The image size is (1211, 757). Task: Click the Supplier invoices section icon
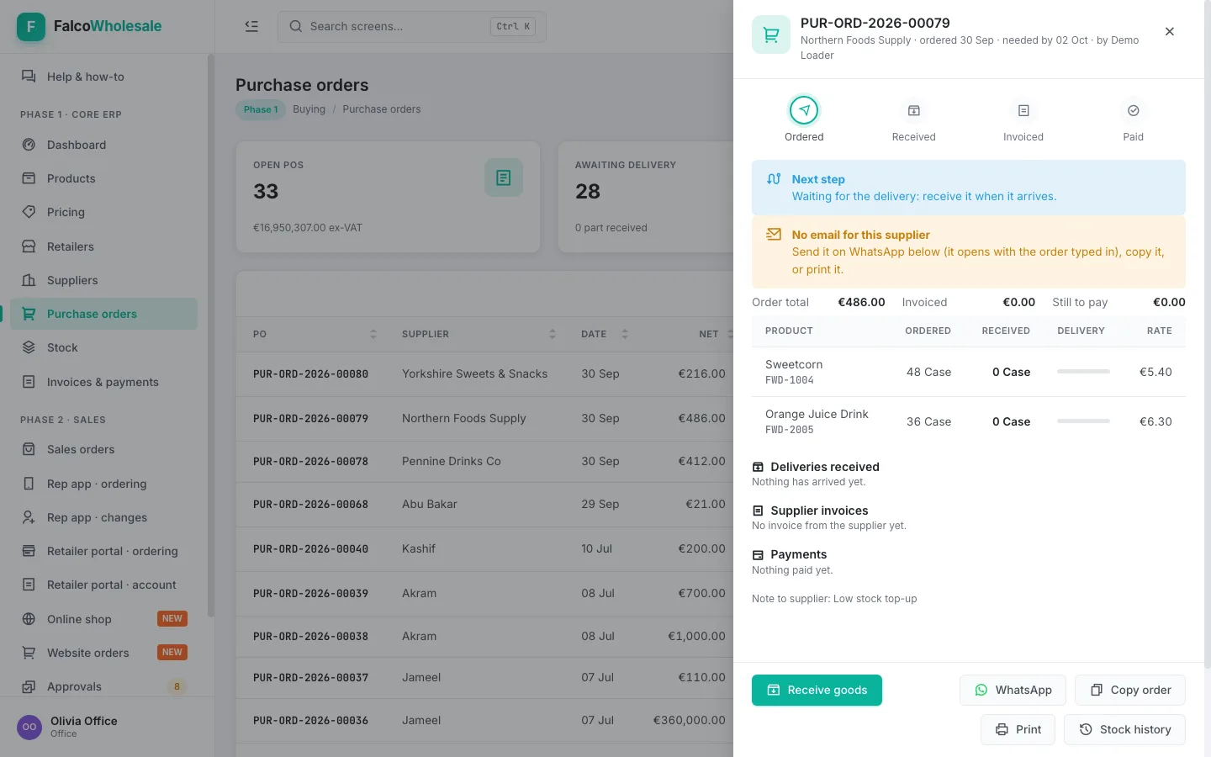coord(758,511)
